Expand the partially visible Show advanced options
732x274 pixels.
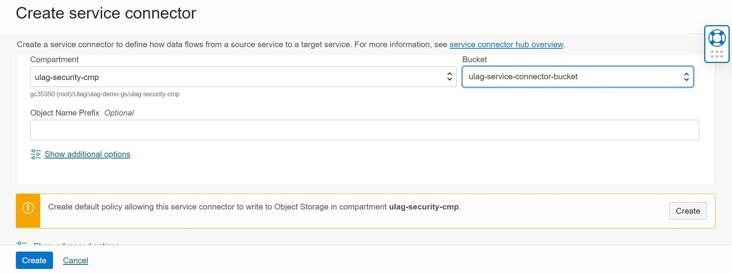pyautogui.click(x=77, y=244)
